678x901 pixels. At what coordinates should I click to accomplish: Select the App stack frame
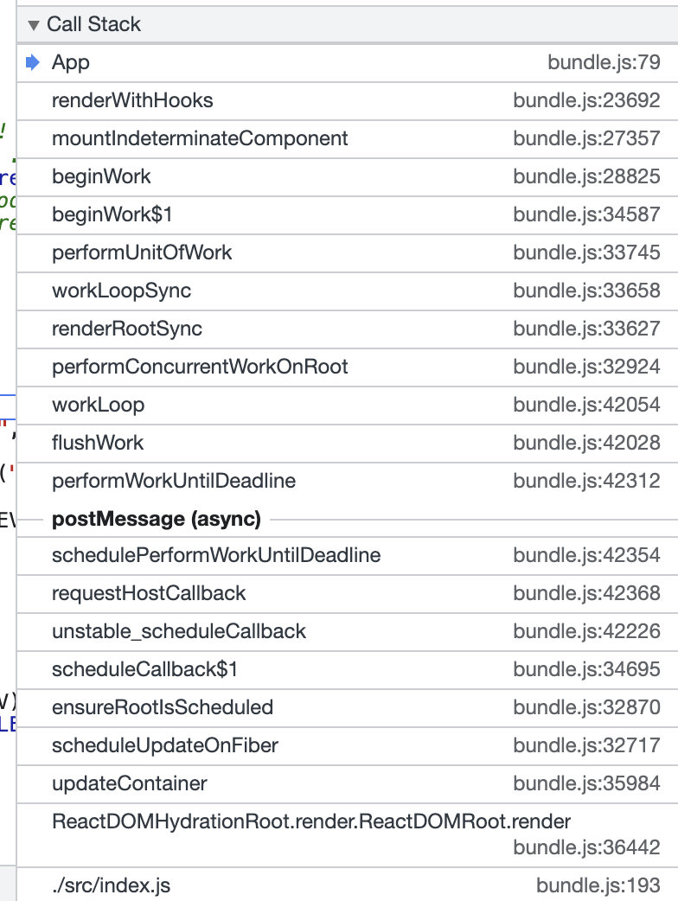coord(71,62)
